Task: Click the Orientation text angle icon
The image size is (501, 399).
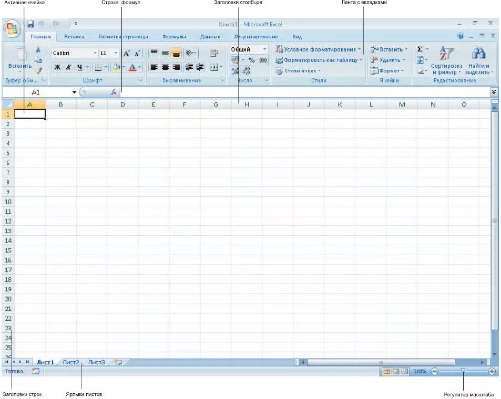Action: pyautogui.click(x=189, y=53)
